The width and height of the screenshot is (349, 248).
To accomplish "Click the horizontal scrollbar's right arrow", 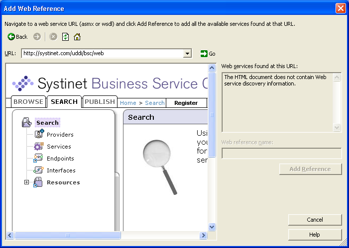I will pyautogui.click(x=203, y=236).
